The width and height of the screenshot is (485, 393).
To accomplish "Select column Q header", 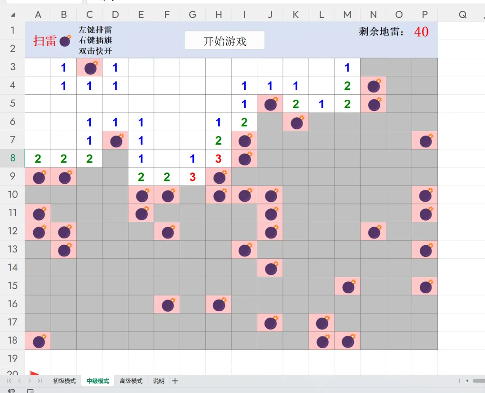I will 463,14.
